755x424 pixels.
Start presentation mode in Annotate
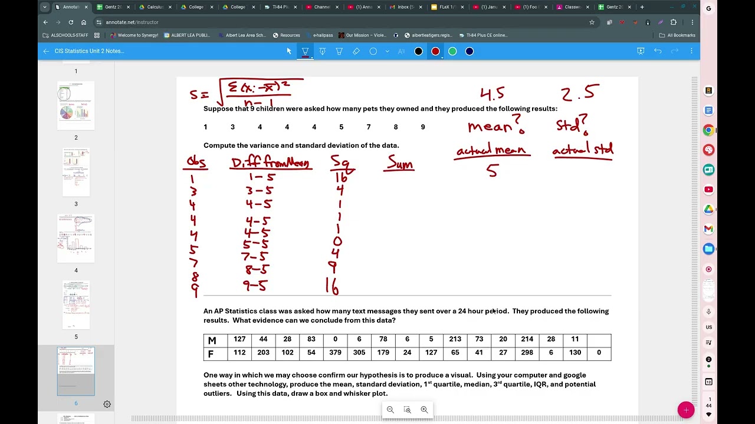(x=641, y=51)
